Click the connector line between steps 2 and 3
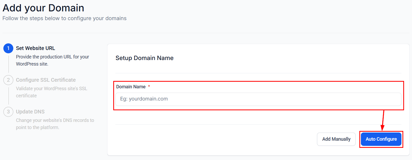Viewport: 412px width, 160px height. 8,96
